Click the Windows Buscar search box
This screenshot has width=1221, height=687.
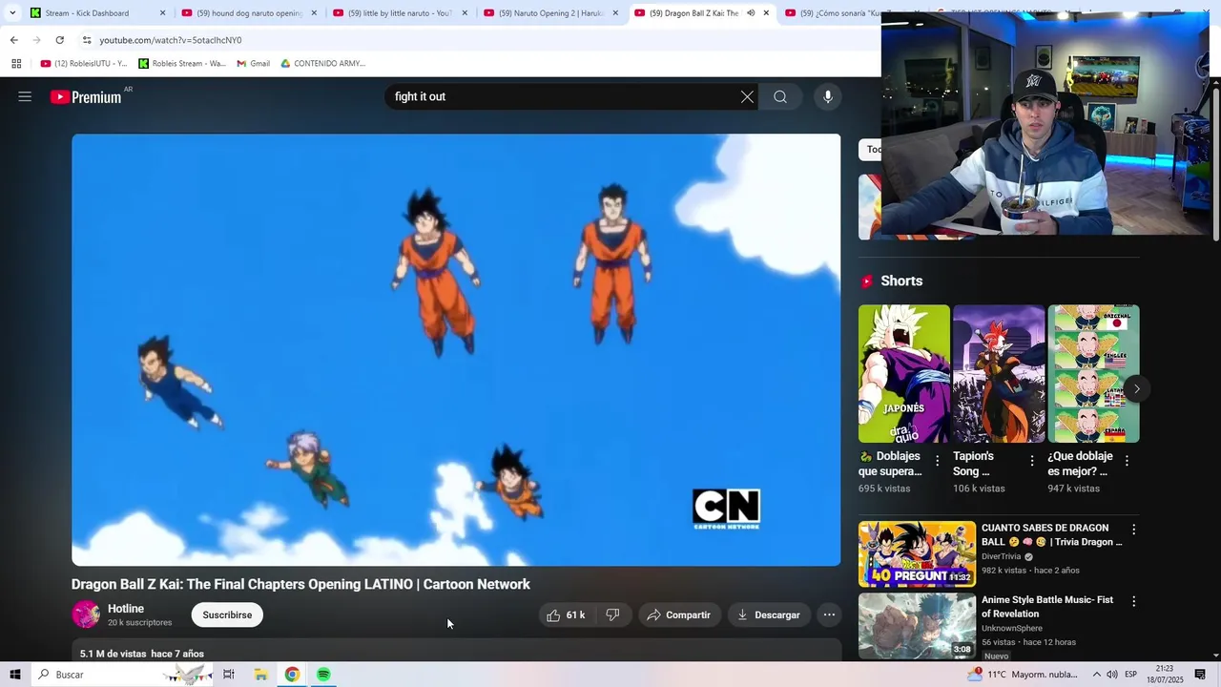tap(121, 675)
